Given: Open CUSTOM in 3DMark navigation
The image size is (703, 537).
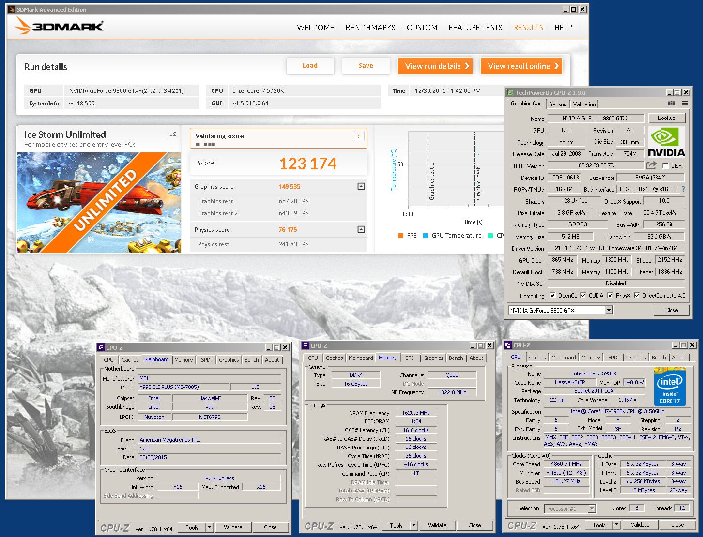Looking at the screenshot, I should coord(422,27).
